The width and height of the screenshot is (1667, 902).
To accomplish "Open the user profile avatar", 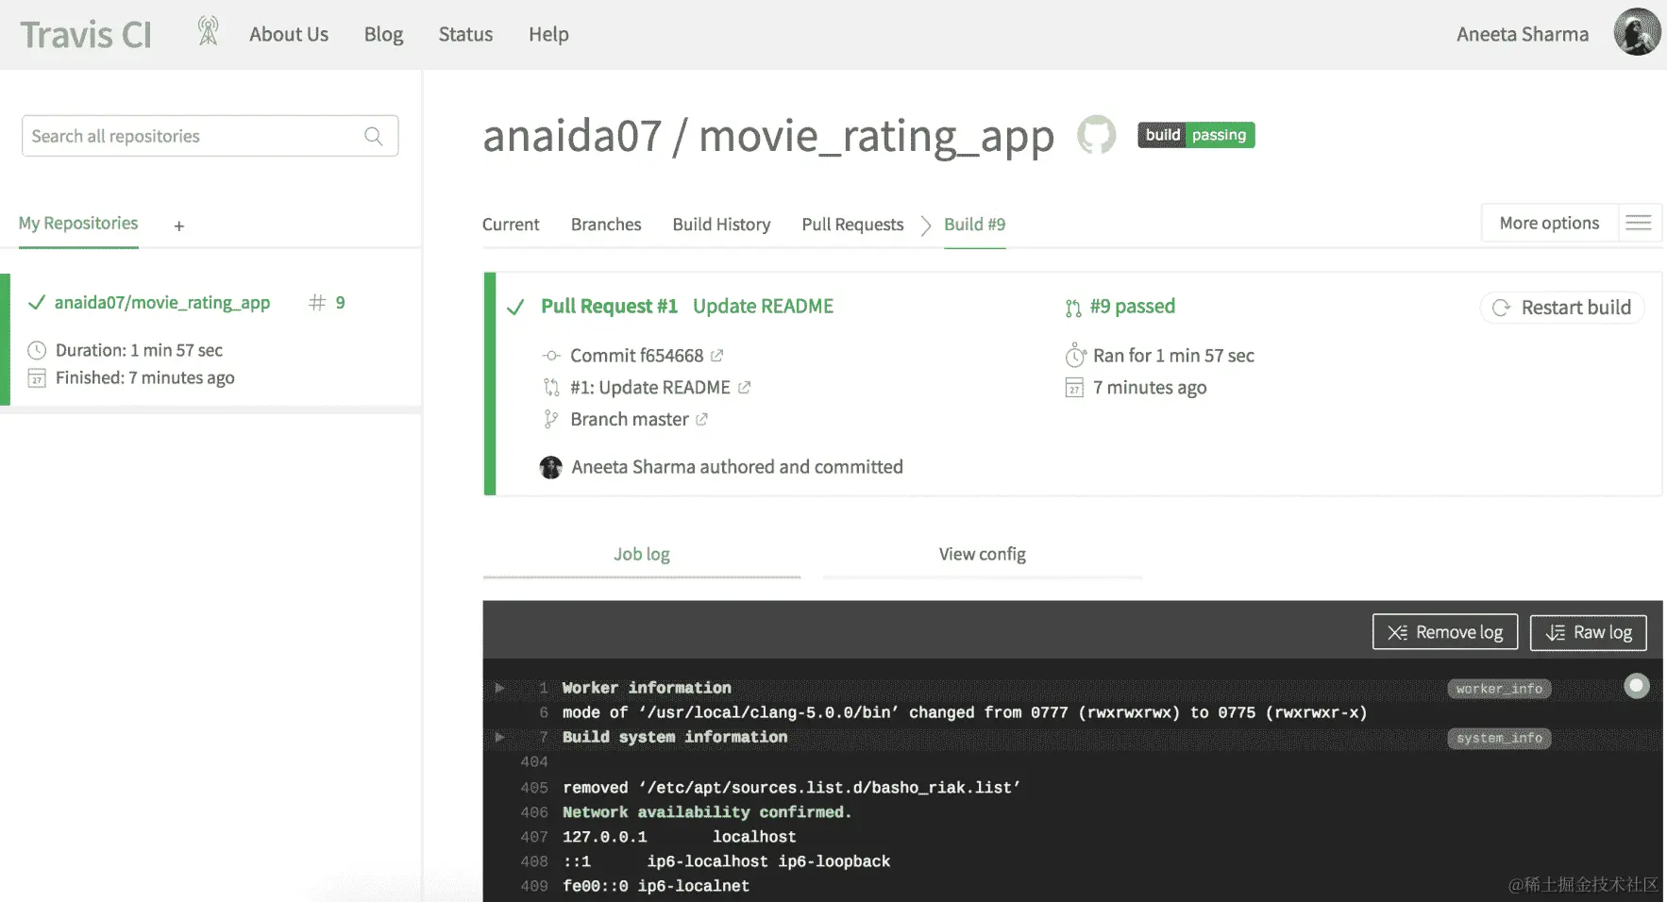I will click(1637, 32).
